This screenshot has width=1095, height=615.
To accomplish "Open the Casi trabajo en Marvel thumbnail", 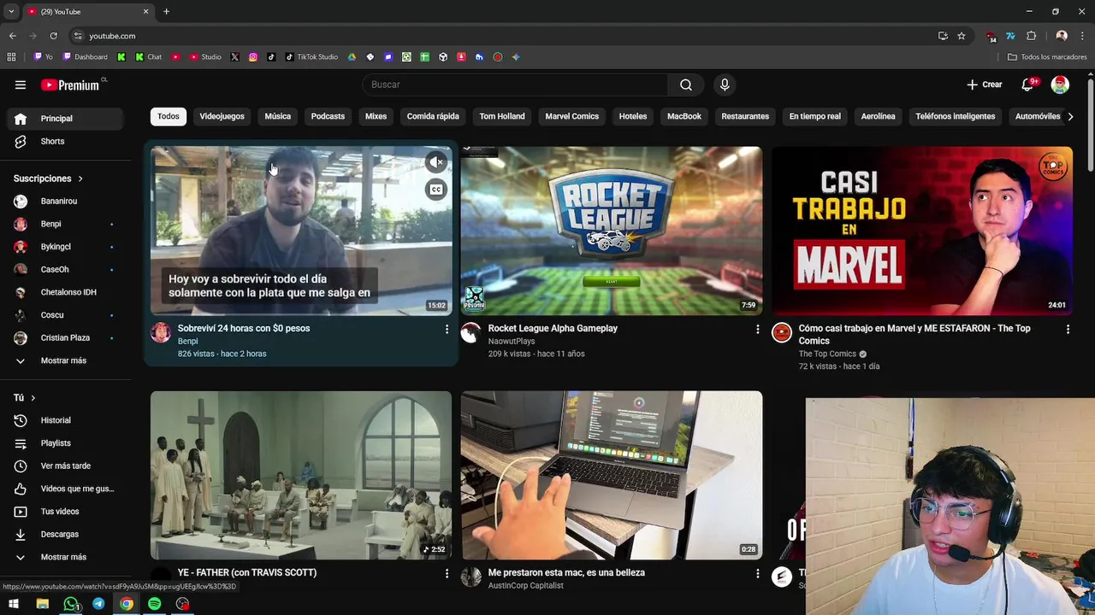I will (x=922, y=231).
